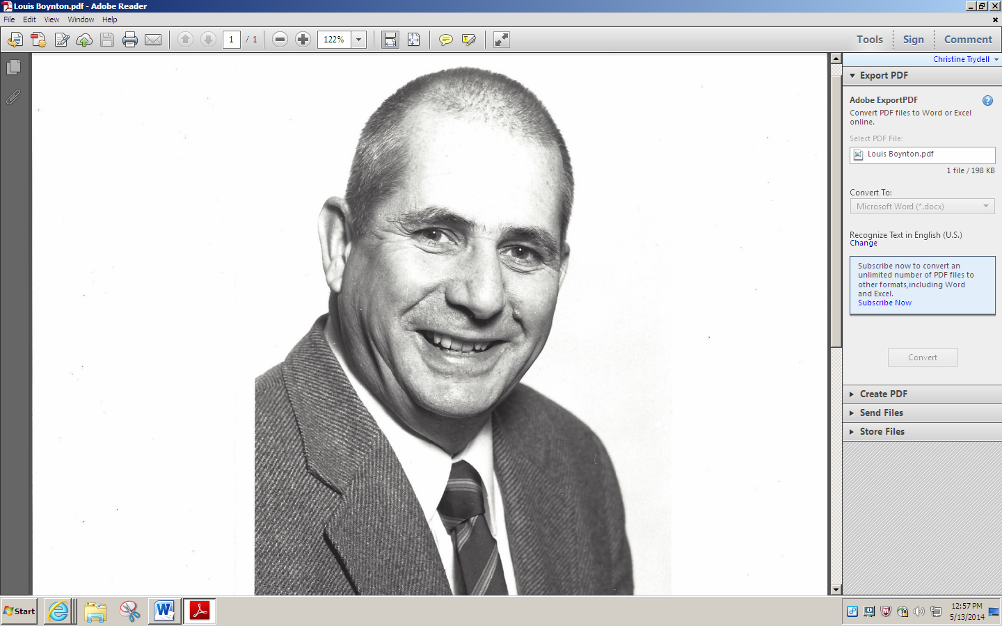The image size is (1002, 626).
Task: Open the Save file icon
Action: point(106,40)
